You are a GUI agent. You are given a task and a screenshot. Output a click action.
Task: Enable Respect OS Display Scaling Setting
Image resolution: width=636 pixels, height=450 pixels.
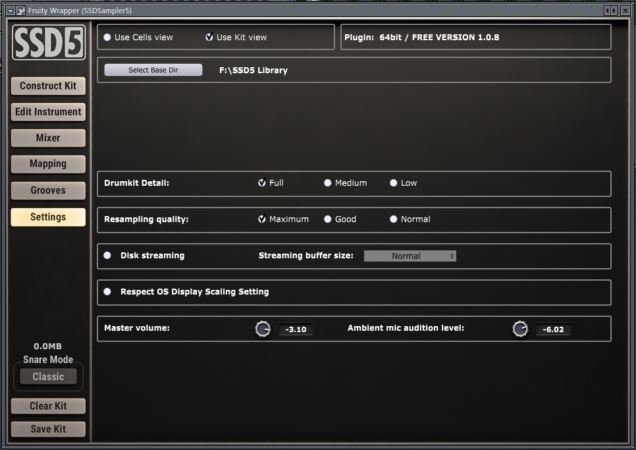107,291
